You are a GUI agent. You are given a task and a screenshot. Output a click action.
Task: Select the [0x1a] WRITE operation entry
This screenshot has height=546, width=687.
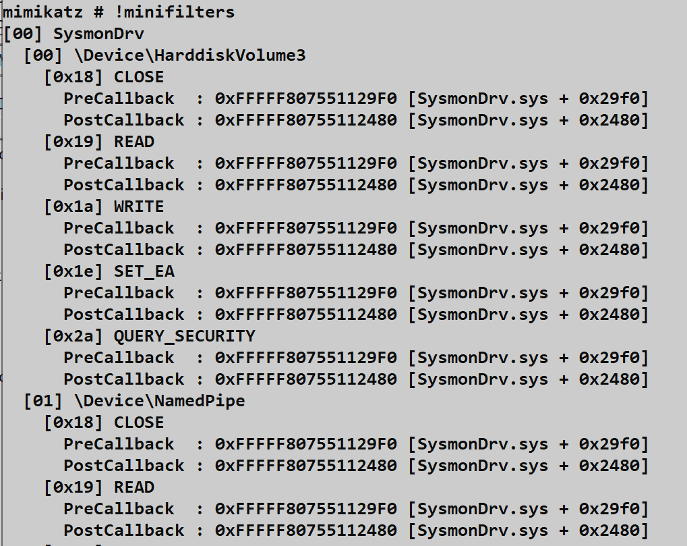point(104,207)
